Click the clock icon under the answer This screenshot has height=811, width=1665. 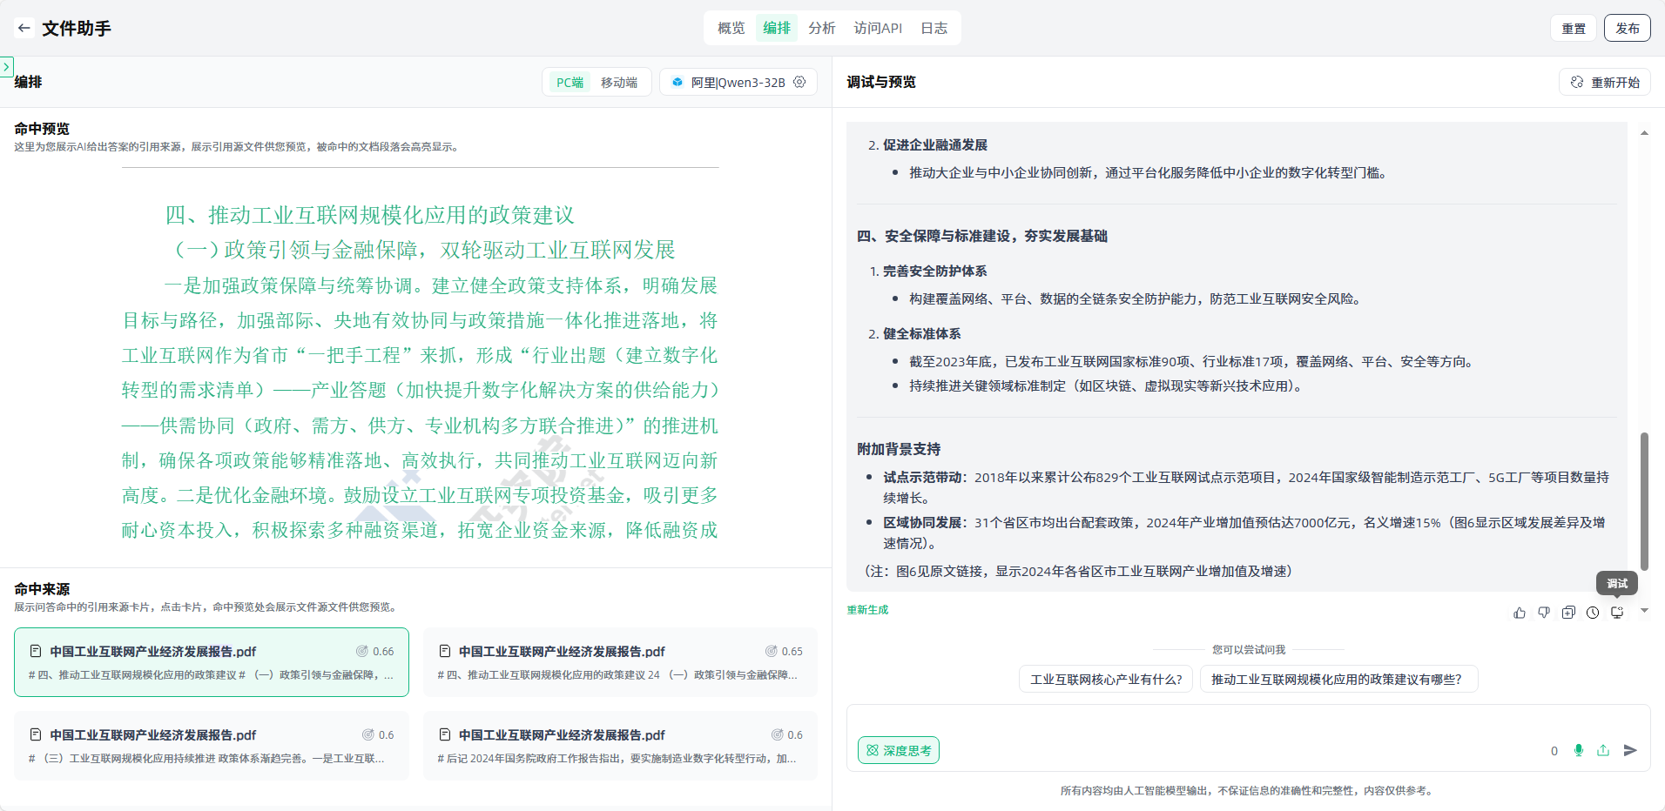coord(1593,613)
